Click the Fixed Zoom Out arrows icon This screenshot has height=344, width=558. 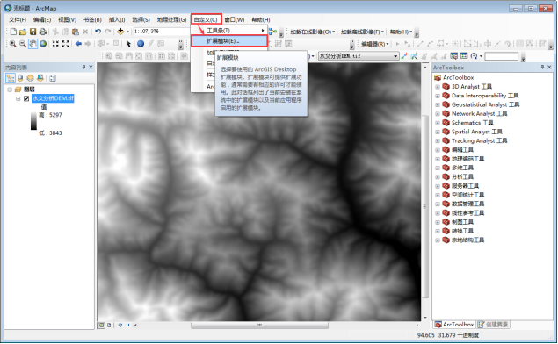pyautogui.click(x=66, y=44)
